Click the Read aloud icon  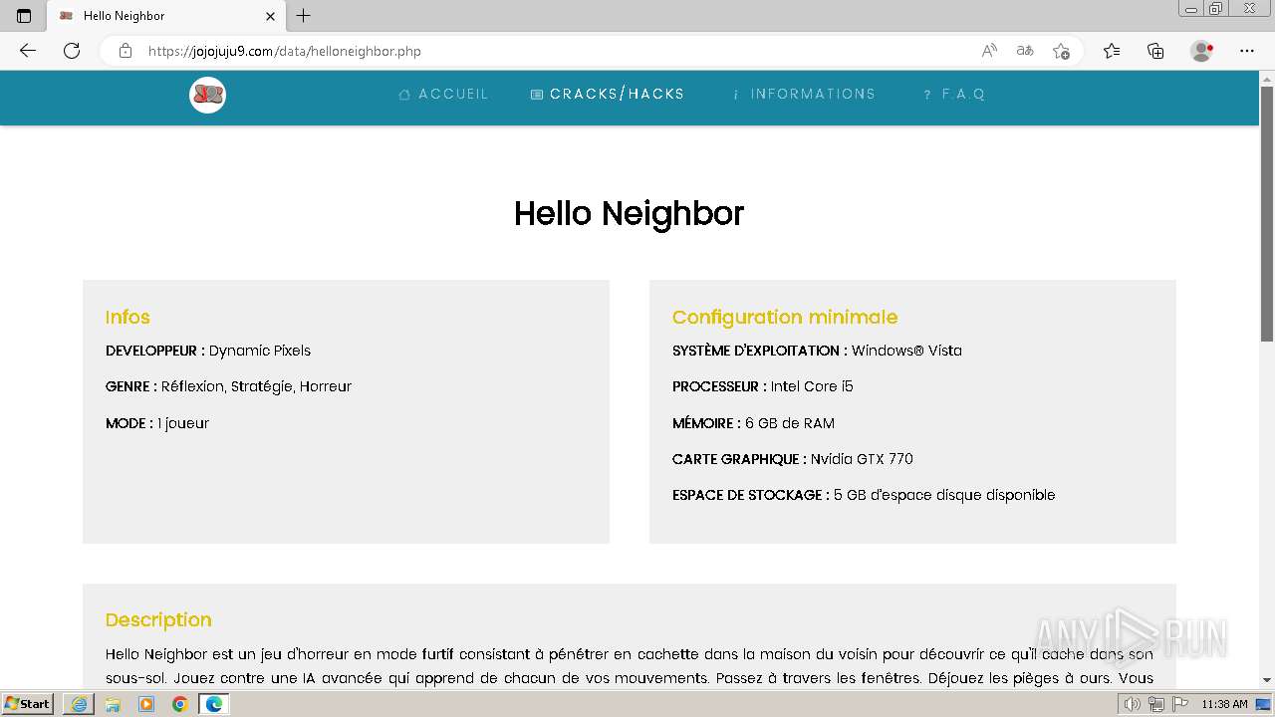coord(989,51)
